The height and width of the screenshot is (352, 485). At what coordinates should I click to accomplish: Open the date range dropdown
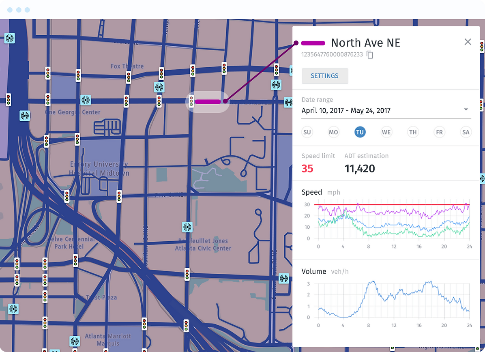pos(466,109)
